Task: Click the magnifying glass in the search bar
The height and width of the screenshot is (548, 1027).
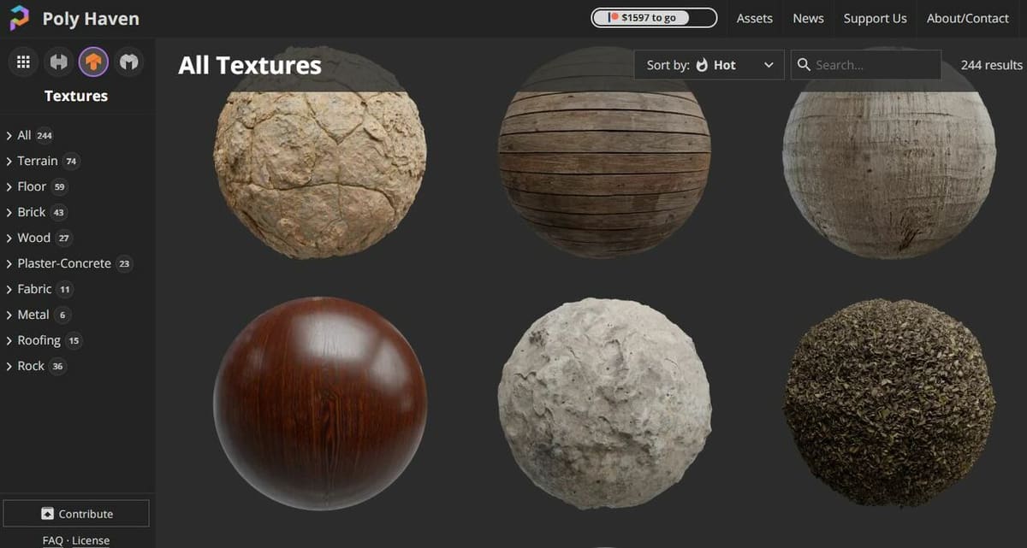Action: tap(803, 64)
